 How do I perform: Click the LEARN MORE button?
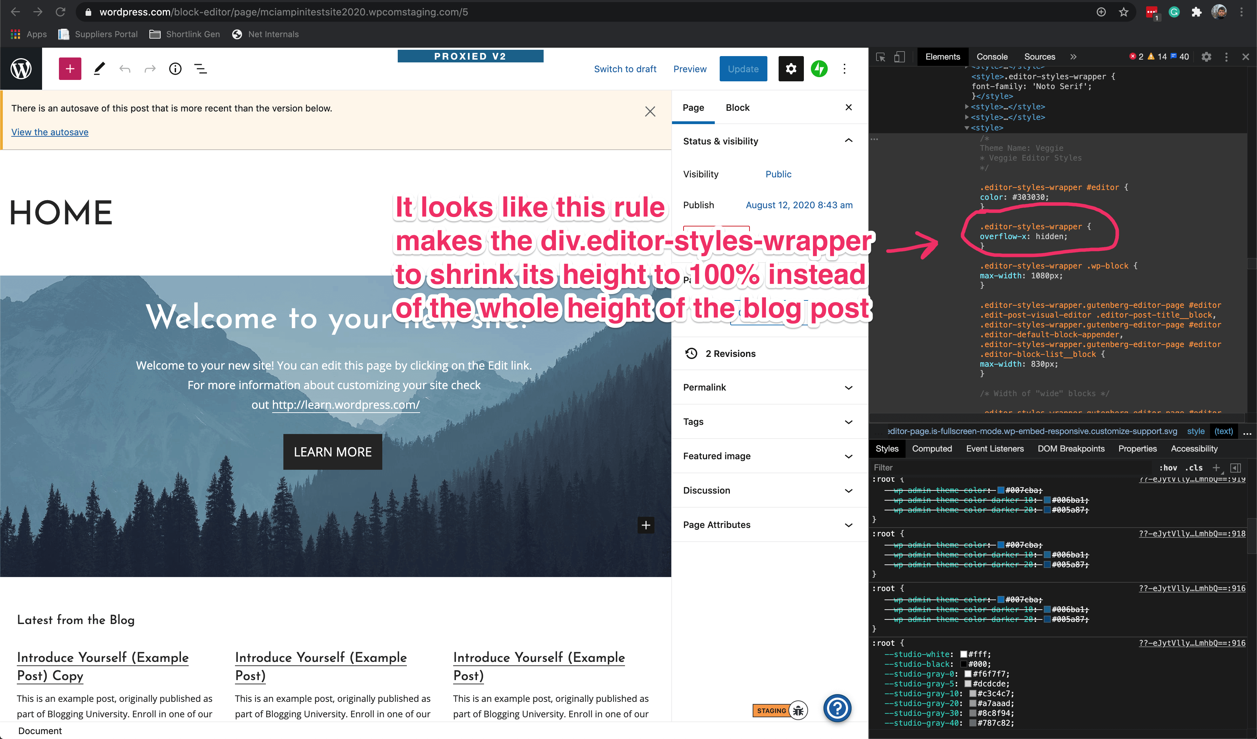[x=333, y=452]
